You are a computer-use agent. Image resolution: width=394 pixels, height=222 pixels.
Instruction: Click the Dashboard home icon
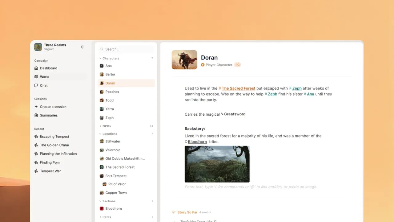(36, 68)
